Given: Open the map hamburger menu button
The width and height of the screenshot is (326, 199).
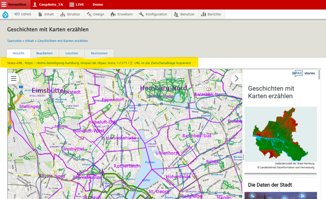Looking at the screenshot, I should click(x=13, y=79).
